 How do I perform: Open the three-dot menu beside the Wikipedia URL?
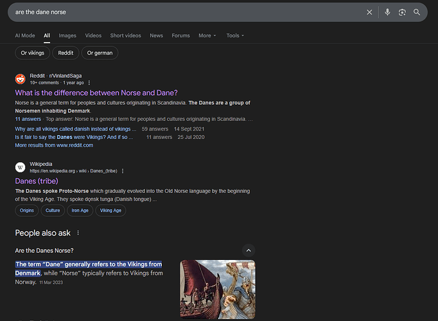click(x=123, y=171)
